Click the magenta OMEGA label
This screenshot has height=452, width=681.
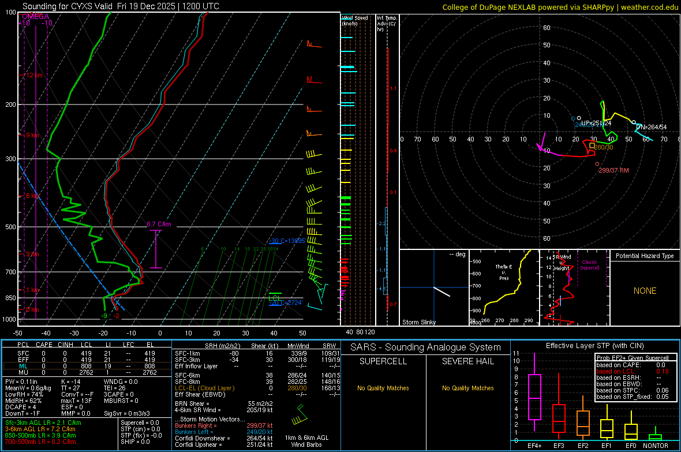[35, 17]
